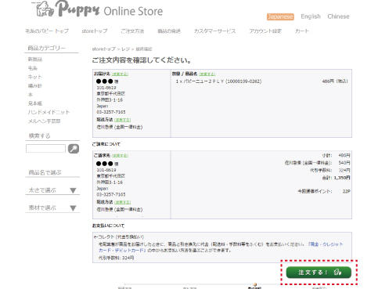
Task: Open storeトップ in the navigation bar
Action: (95, 31)
